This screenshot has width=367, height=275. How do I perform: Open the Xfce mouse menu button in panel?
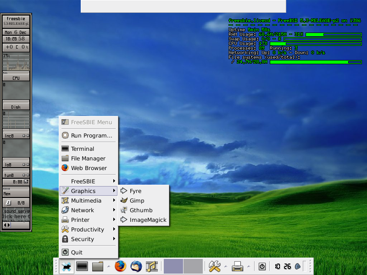point(67,266)
